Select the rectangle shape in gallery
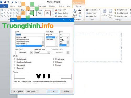131x98 pixels. 11,10
